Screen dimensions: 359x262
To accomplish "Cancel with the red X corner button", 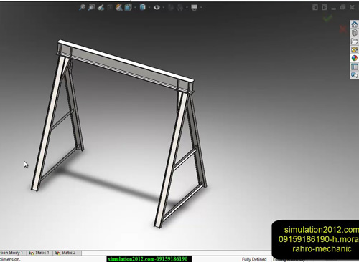I will pos(342,29).
